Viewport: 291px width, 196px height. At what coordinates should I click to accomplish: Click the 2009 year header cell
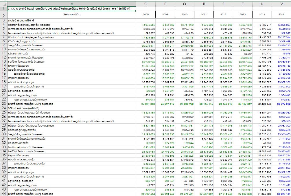click(x=165, y=14)
